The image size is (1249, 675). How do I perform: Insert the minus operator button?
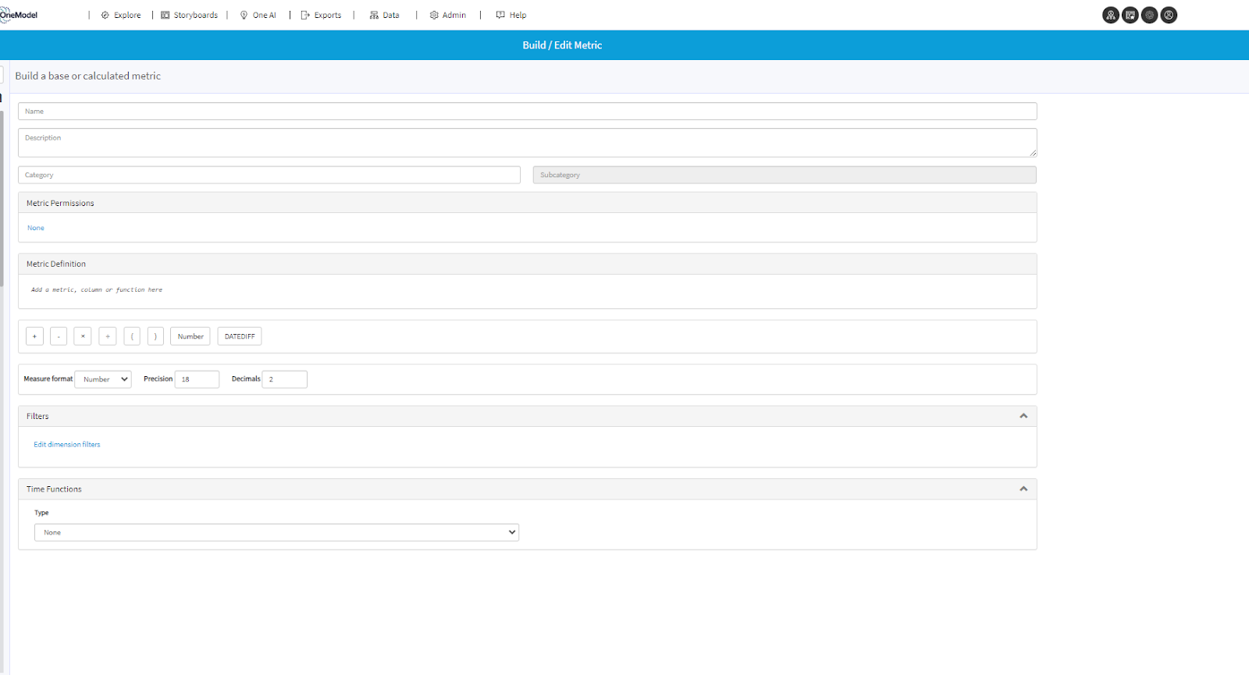[x=59, y=336]
